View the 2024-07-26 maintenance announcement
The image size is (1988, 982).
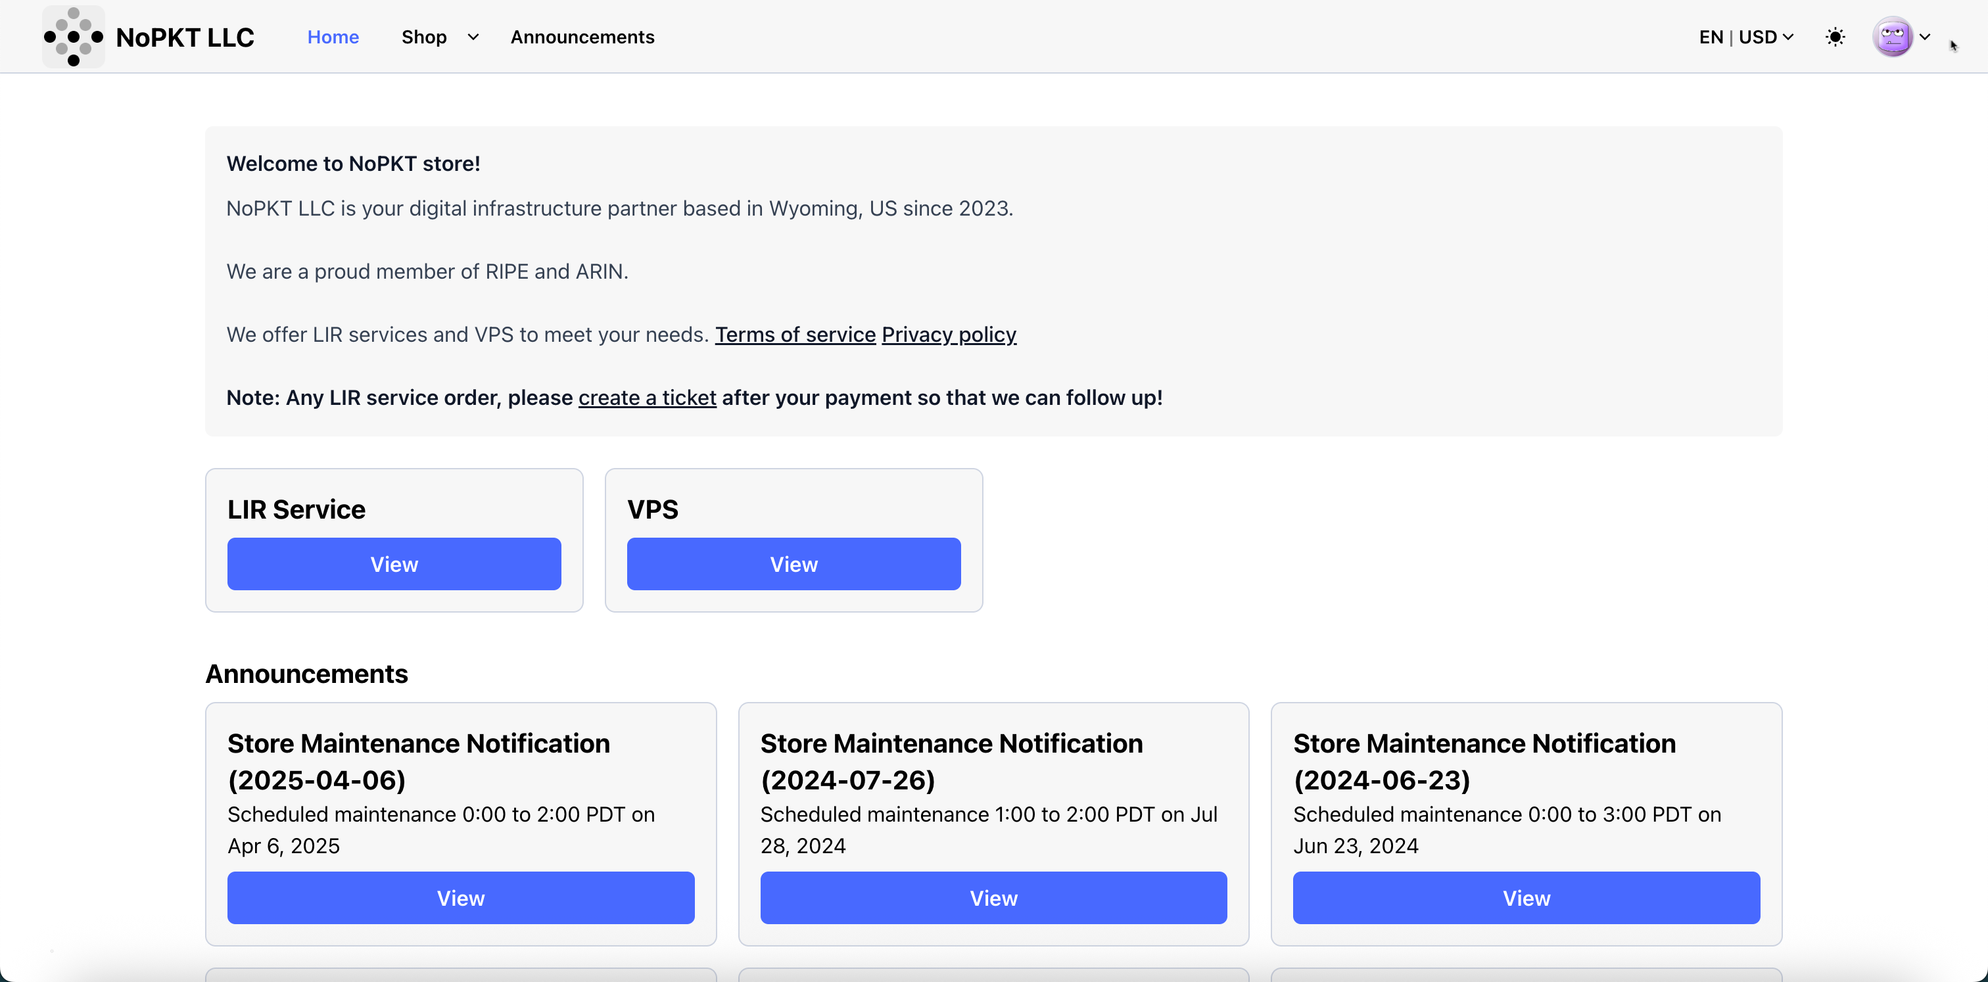(993, 898)
